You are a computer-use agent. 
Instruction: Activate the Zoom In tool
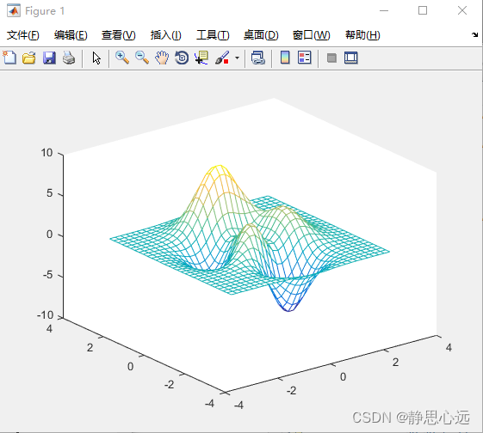tap(122, 58)
